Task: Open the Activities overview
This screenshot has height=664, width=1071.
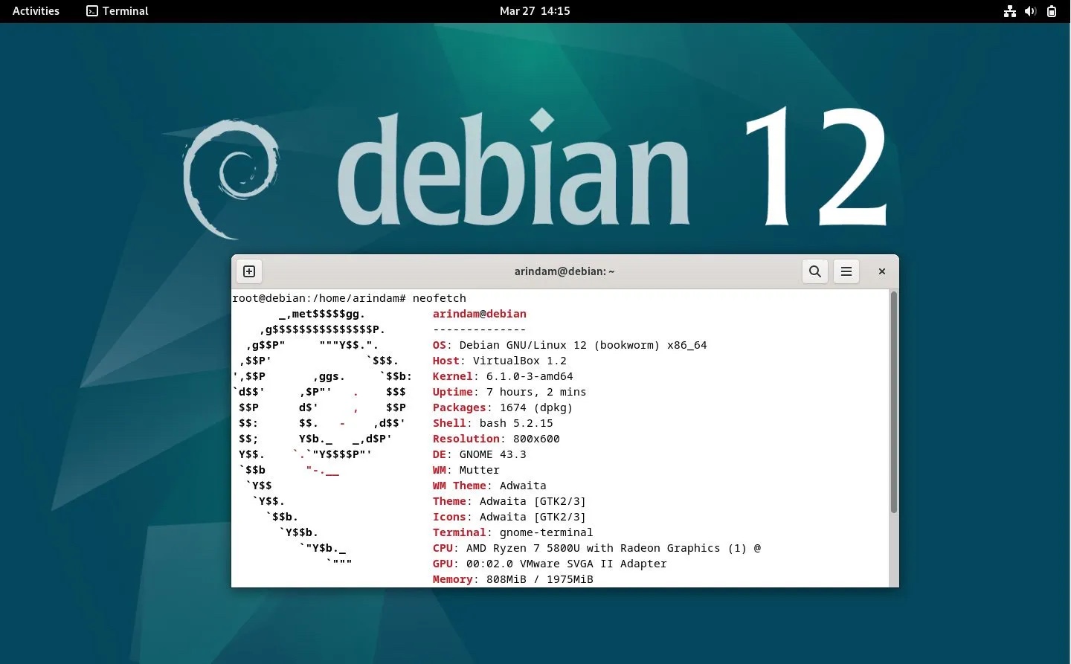Action: pos(35,10)
